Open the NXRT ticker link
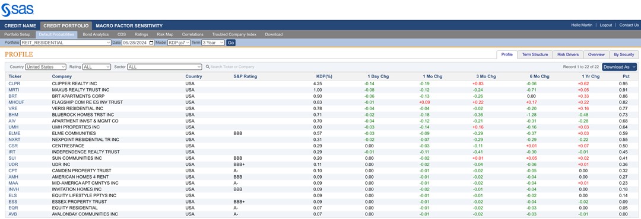 click(x=14, y=140)
